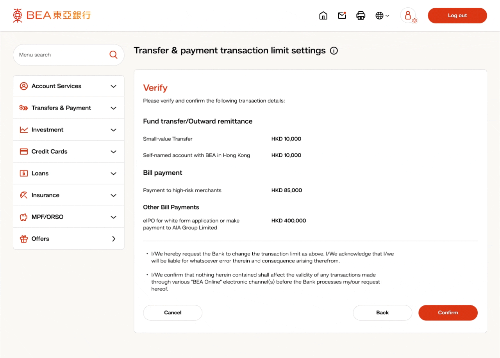Click the printer icon
Screen dimensions: 500x358
[361, 16]
